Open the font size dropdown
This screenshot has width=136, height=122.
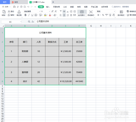coord(50,11)
